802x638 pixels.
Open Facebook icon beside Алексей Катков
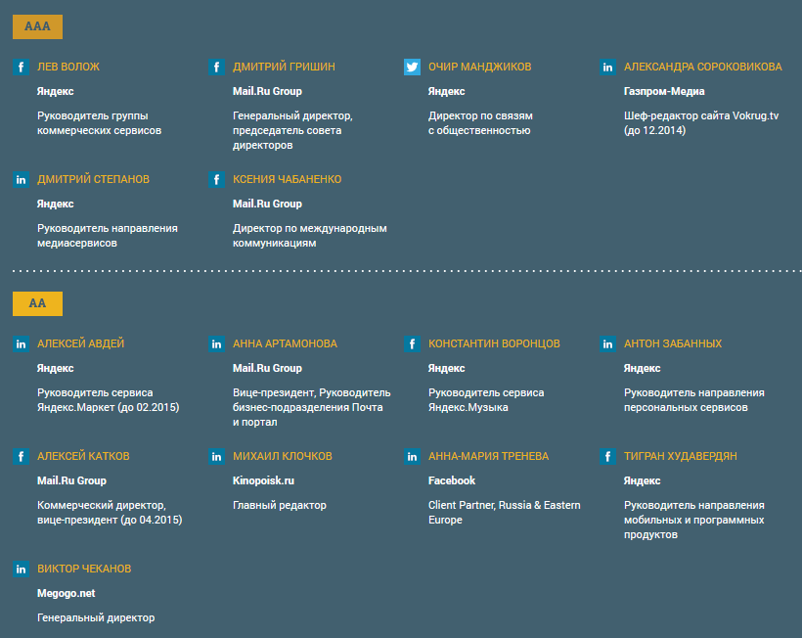click(21, 456)
